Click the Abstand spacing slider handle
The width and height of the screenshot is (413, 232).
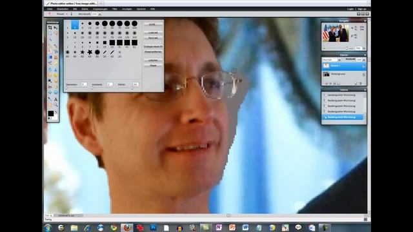(x=92, y=88)
